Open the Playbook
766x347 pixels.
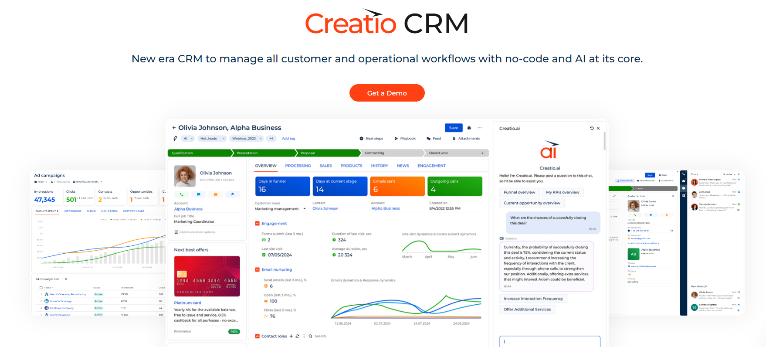coord(405,139)
